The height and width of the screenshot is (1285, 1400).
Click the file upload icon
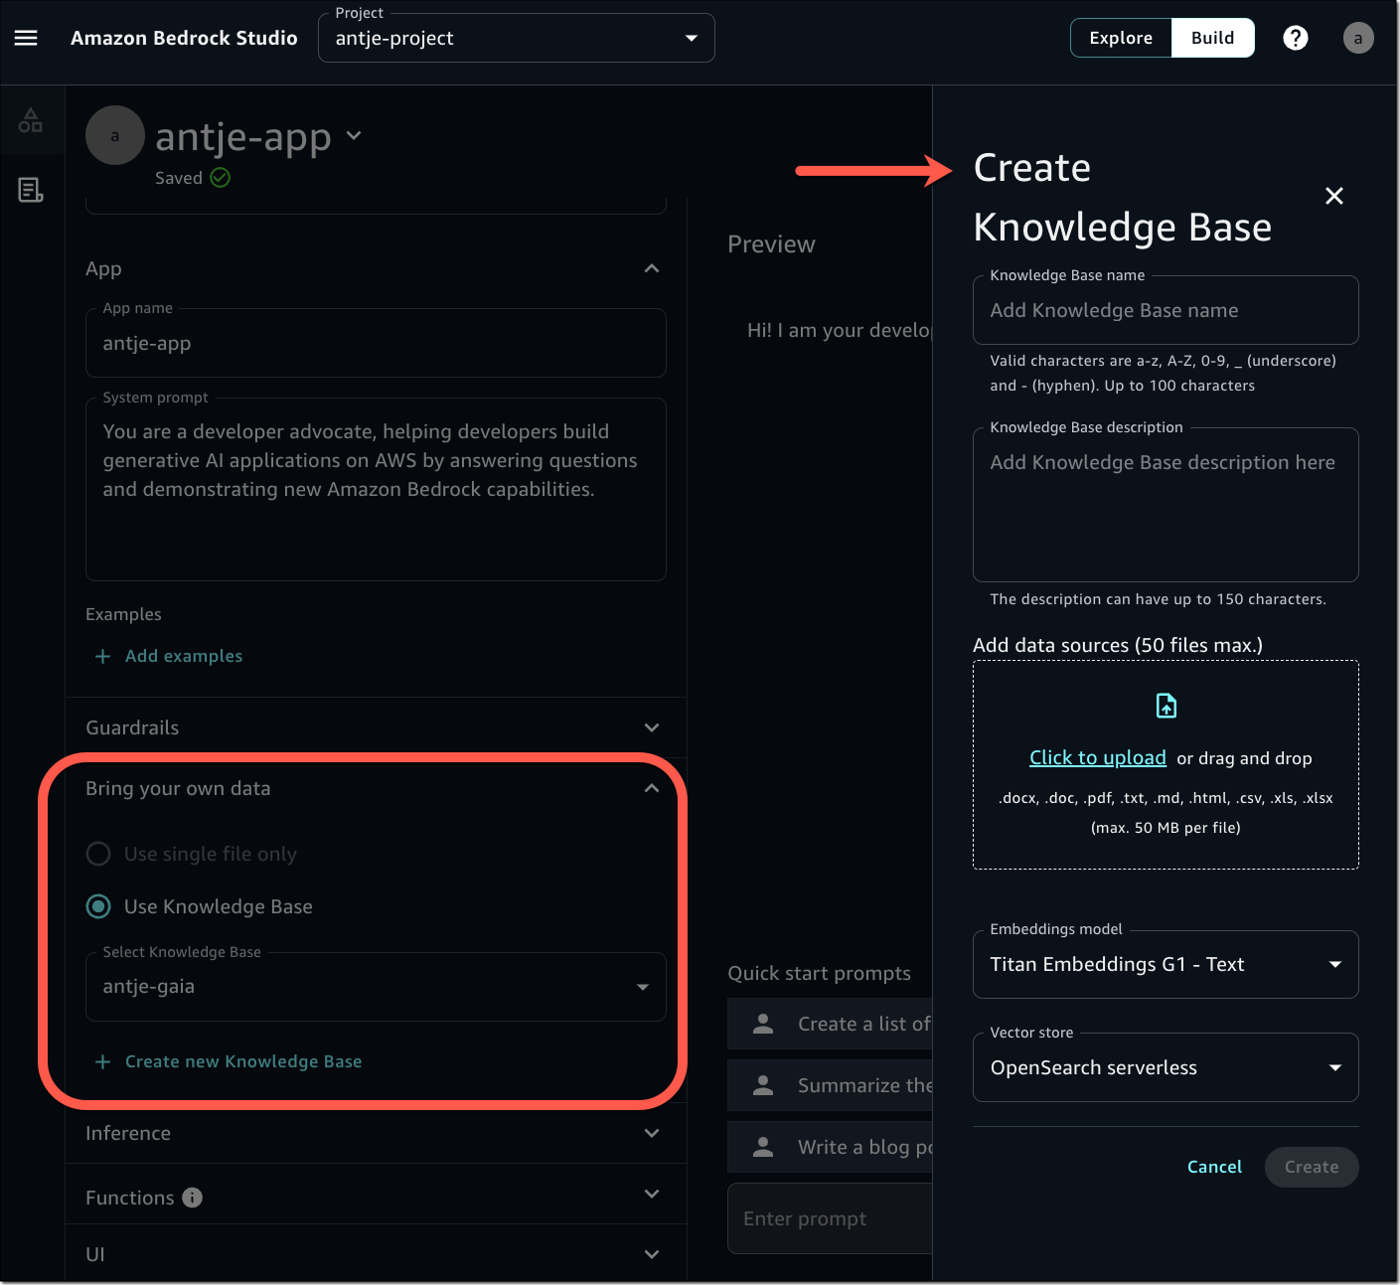click(x=1167, y=706)
